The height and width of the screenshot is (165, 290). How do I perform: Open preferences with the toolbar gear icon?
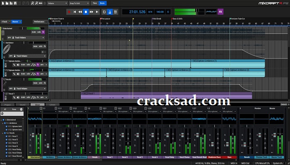[x=45, y=3]
